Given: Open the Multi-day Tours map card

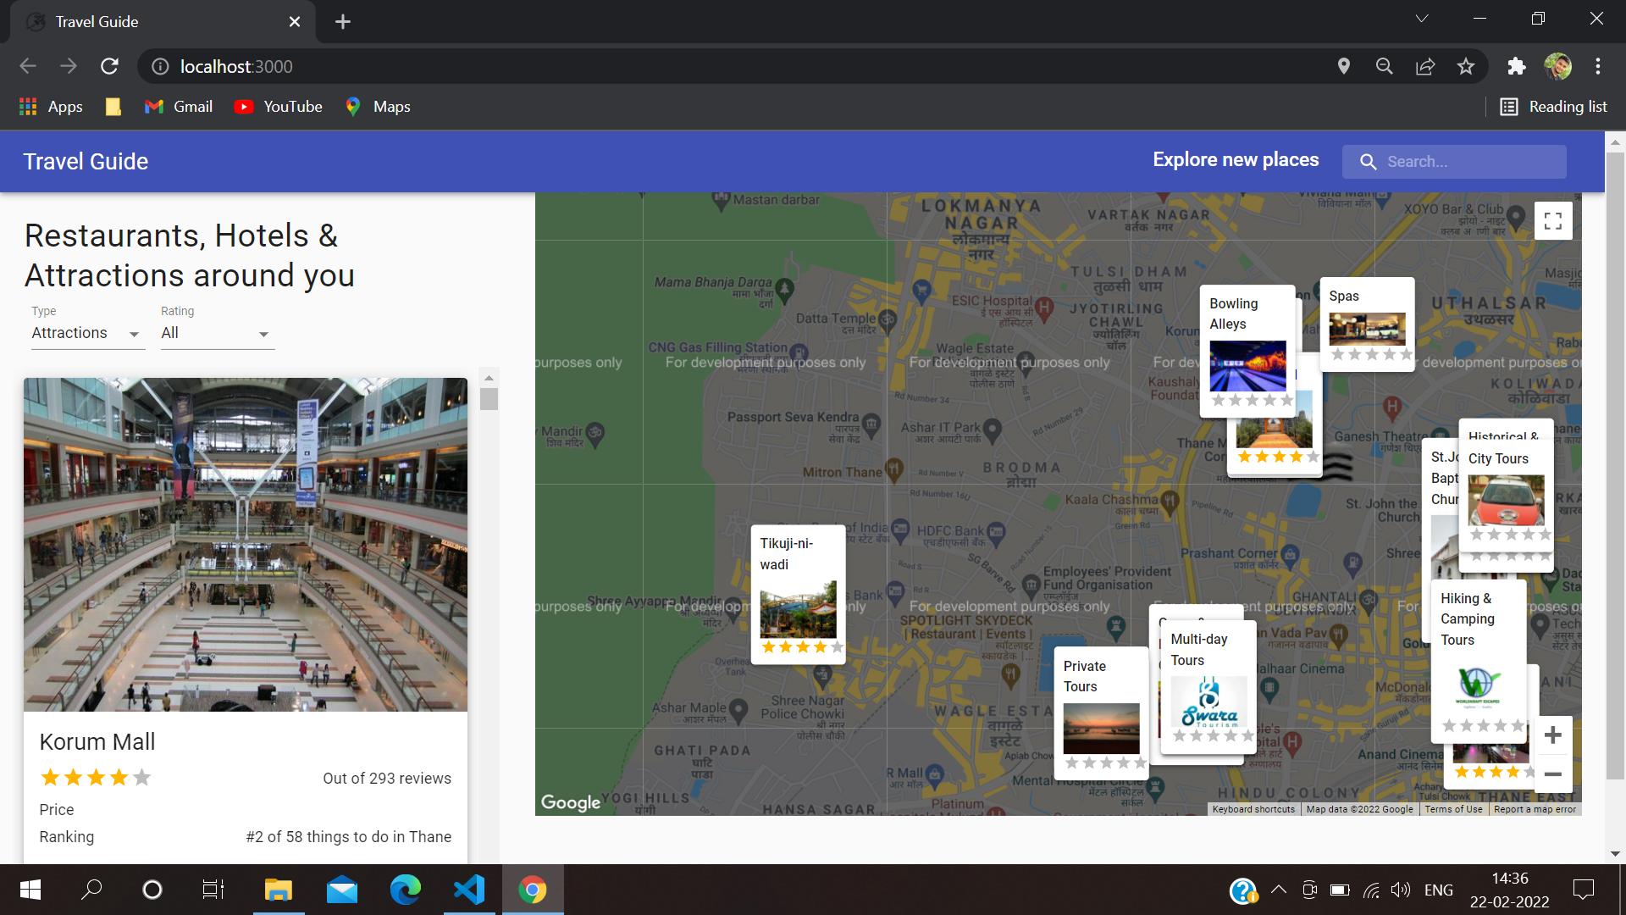Looking at the screenshot, I should click(1208, 687).
